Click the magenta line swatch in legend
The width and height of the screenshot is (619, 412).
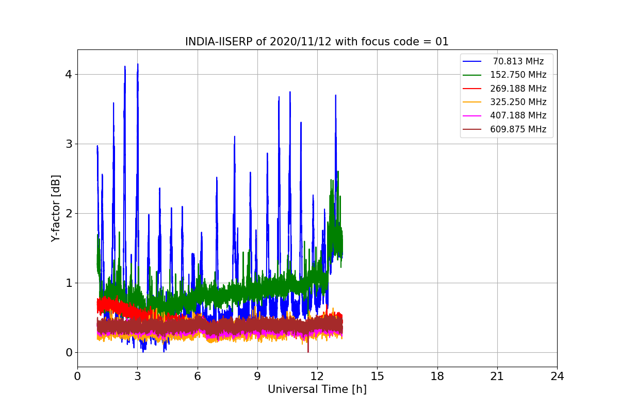pyautogui.click(x=473, y=115)
